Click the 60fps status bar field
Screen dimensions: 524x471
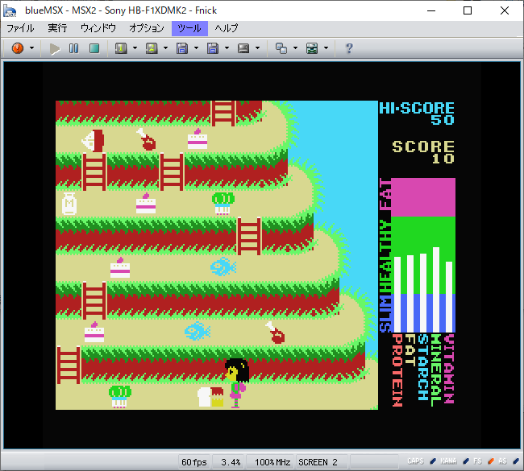coord(194,462)
